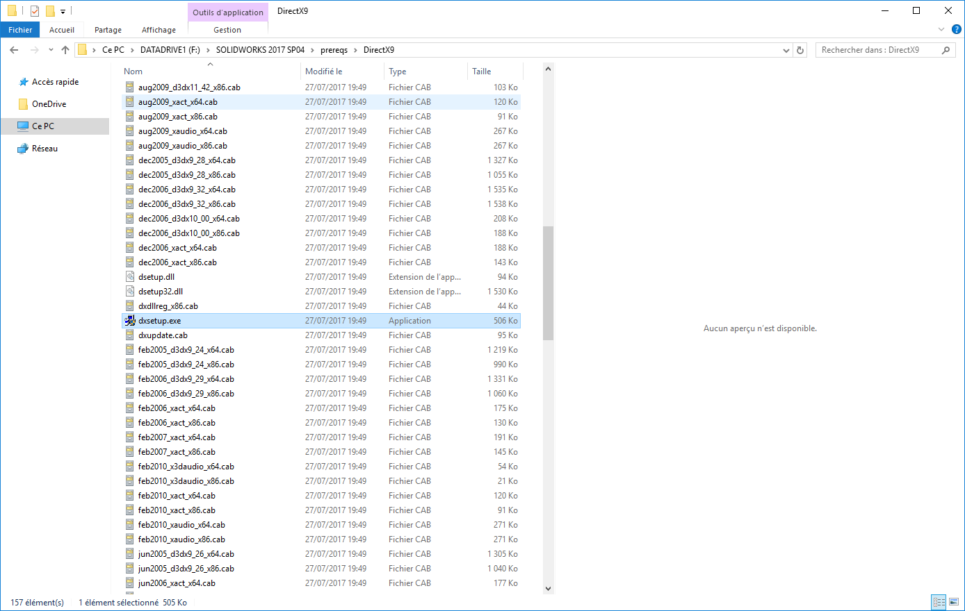This screenshot has height=611, width=965.
Task: Open the Gestion tab
Action: click(x=227, y=30)
